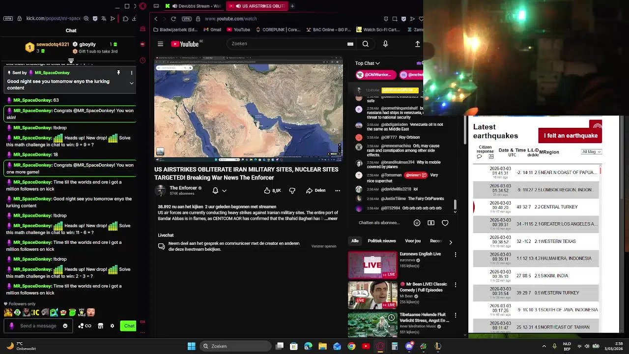Toggle Followers only heart indicator
This screenshot has width=629, height=354.
coord(6,304)
